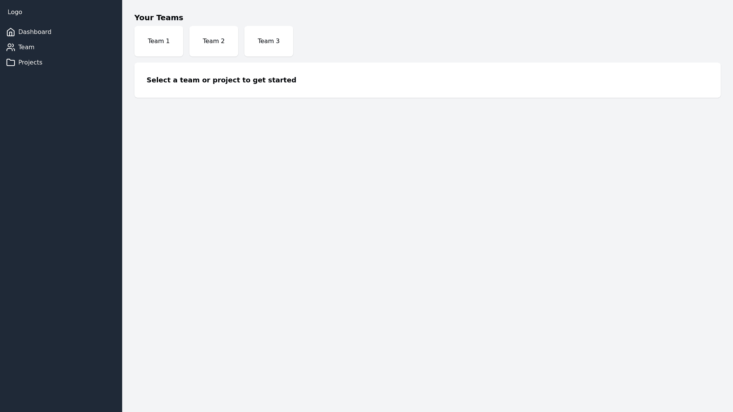
Task: Click the 'Select a team or project' message
Action: 221,80
